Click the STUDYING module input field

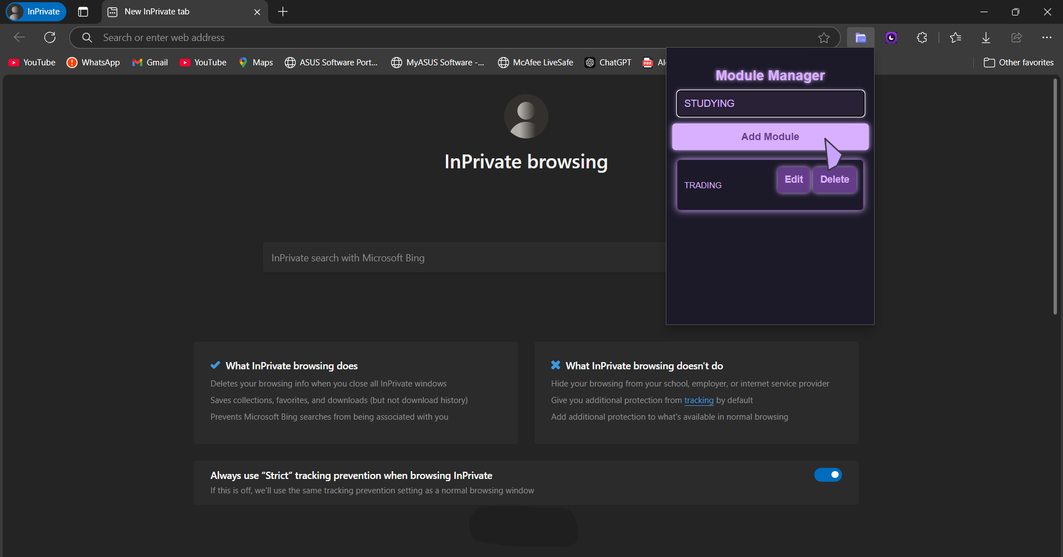pos(769,103)
